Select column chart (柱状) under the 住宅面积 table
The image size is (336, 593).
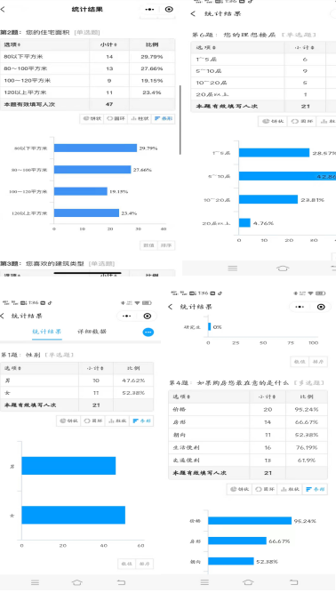coord(140,118)
